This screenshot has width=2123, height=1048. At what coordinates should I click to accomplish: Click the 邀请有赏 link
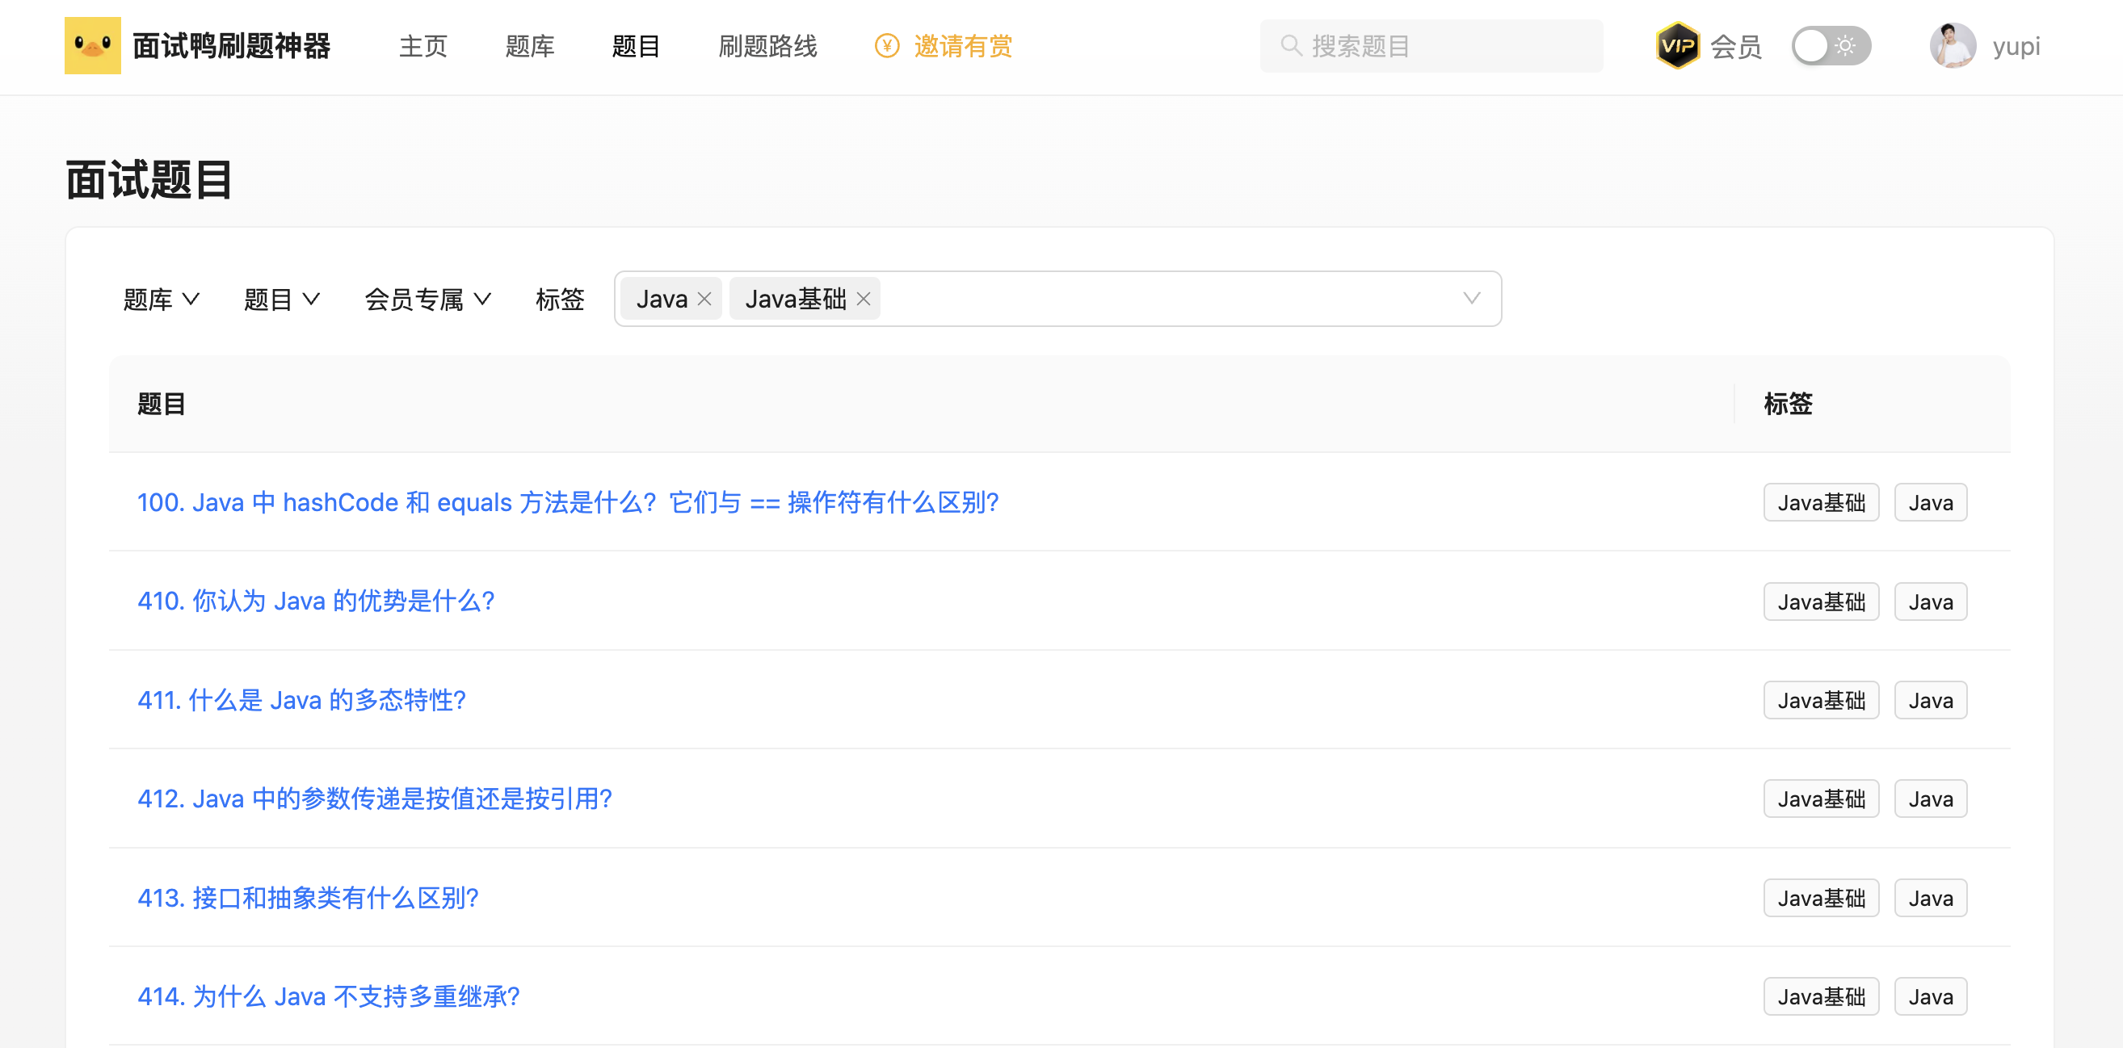point(962,46)
